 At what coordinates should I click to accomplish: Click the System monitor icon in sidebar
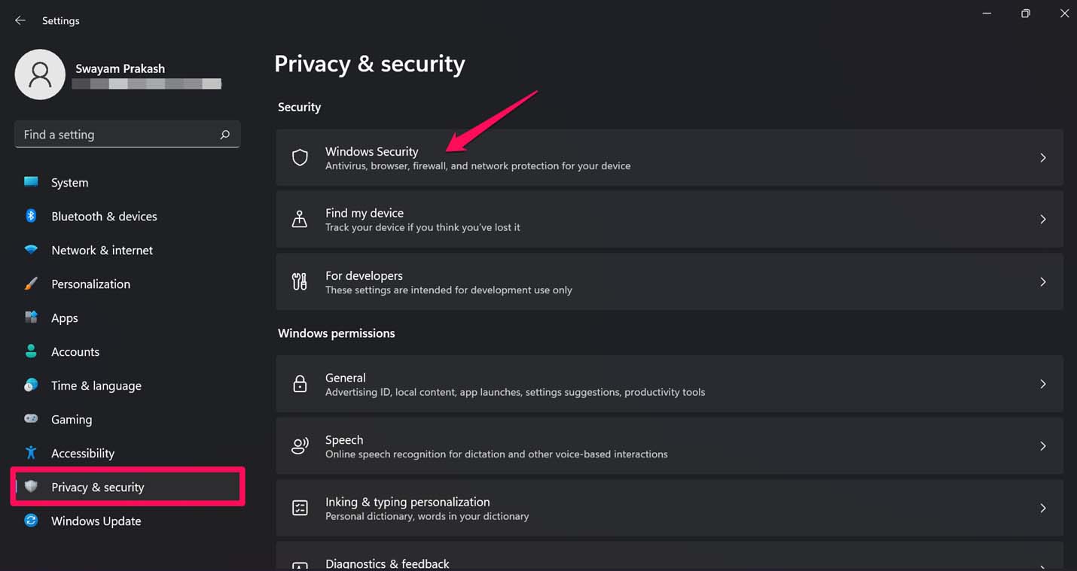(31, 182)
